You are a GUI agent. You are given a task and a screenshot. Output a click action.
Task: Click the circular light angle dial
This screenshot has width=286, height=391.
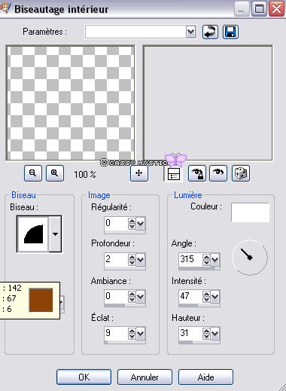click(x=250, y=258)
